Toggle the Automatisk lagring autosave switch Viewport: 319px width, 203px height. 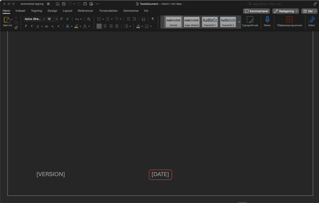click(x=48, y=4)
